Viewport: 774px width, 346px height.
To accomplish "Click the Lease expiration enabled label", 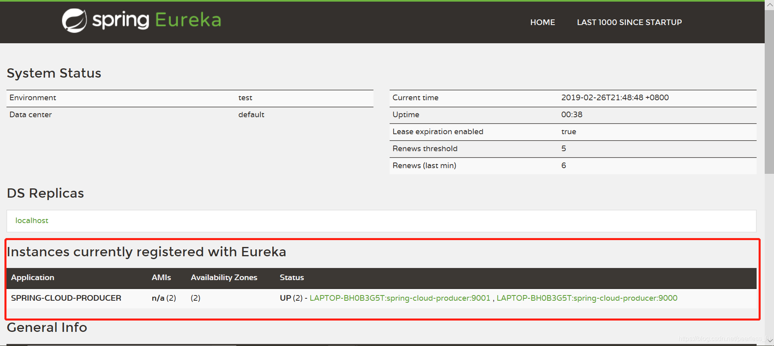I will click(438, 131).
